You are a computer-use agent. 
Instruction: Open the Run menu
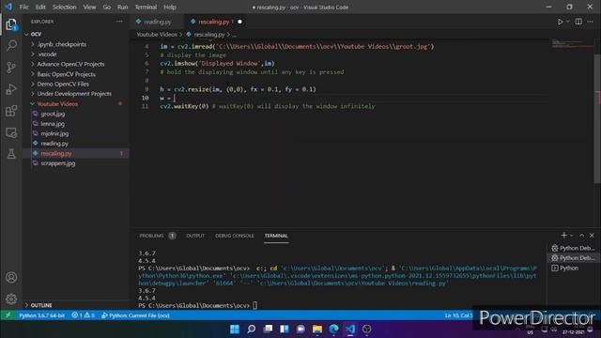coord(122,7)
